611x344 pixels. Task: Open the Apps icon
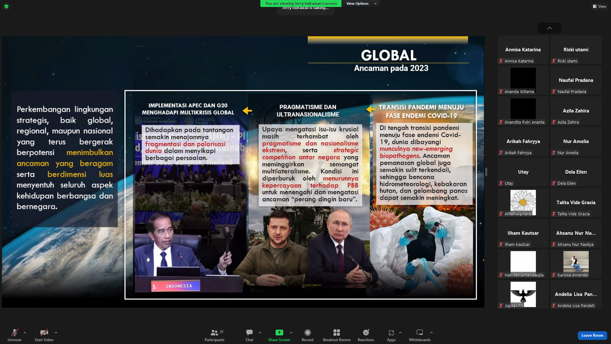[391, 333]
